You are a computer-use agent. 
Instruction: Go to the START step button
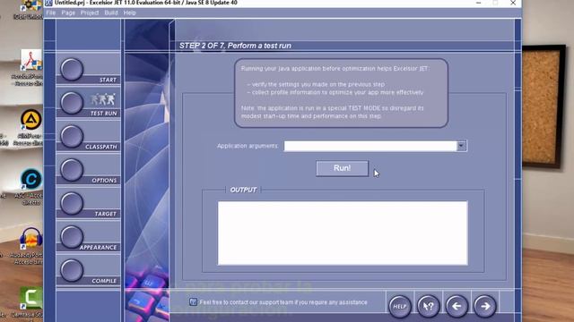click(72, 70)
